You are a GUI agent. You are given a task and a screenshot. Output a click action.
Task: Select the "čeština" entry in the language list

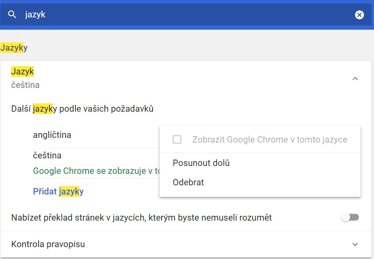(47, 156)
